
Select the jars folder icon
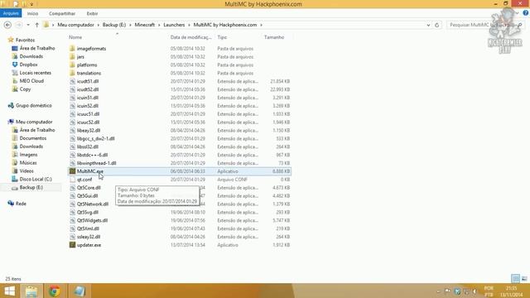(72, 57)
